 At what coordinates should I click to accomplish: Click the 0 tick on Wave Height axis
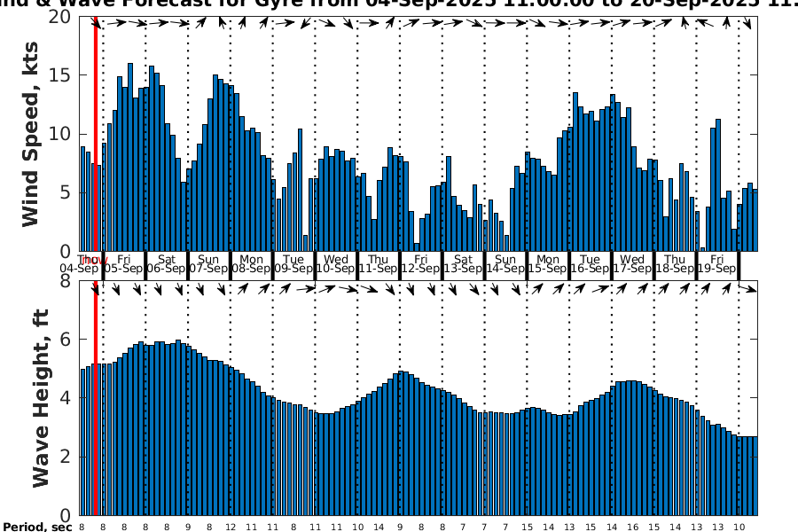click(x=65, y=514)
